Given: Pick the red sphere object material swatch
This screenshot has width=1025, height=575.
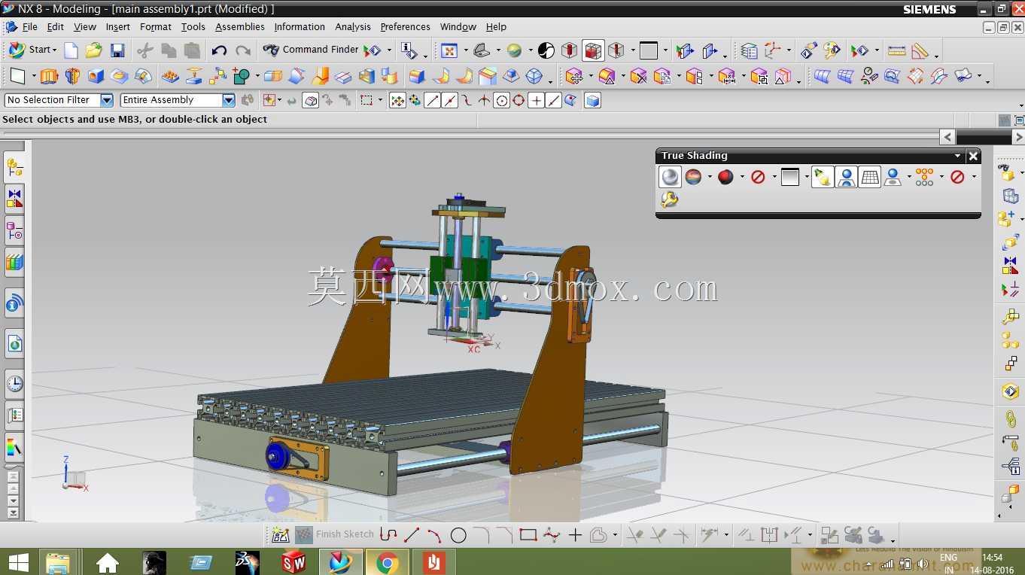Looking at the screenshot, I should [725, 177].
